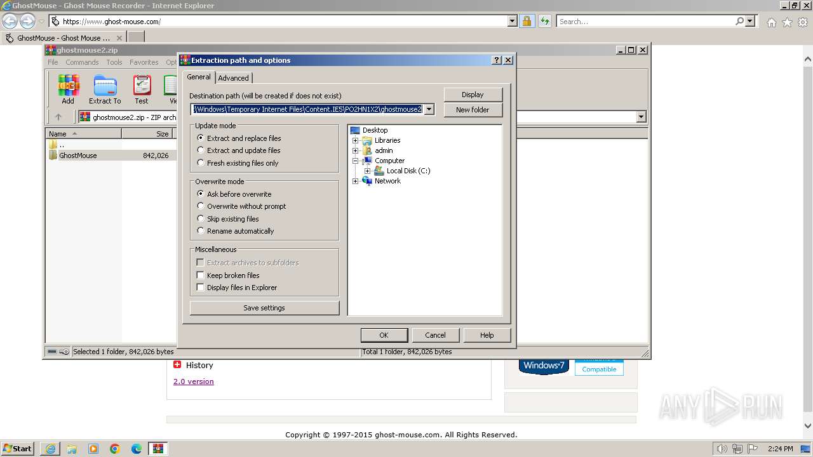This screenshot has width=813, height=457.
Task: Click the Test toolbar icon in WinRAR
Action: tap(142, 89)
